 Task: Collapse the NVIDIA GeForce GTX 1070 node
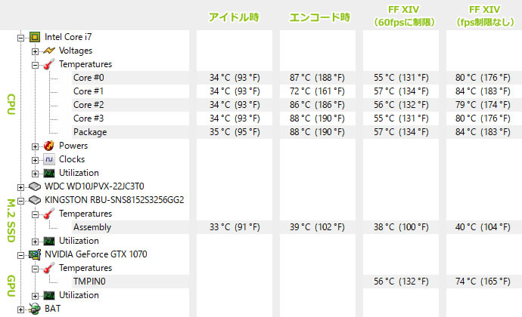click(x=20, y=255)
